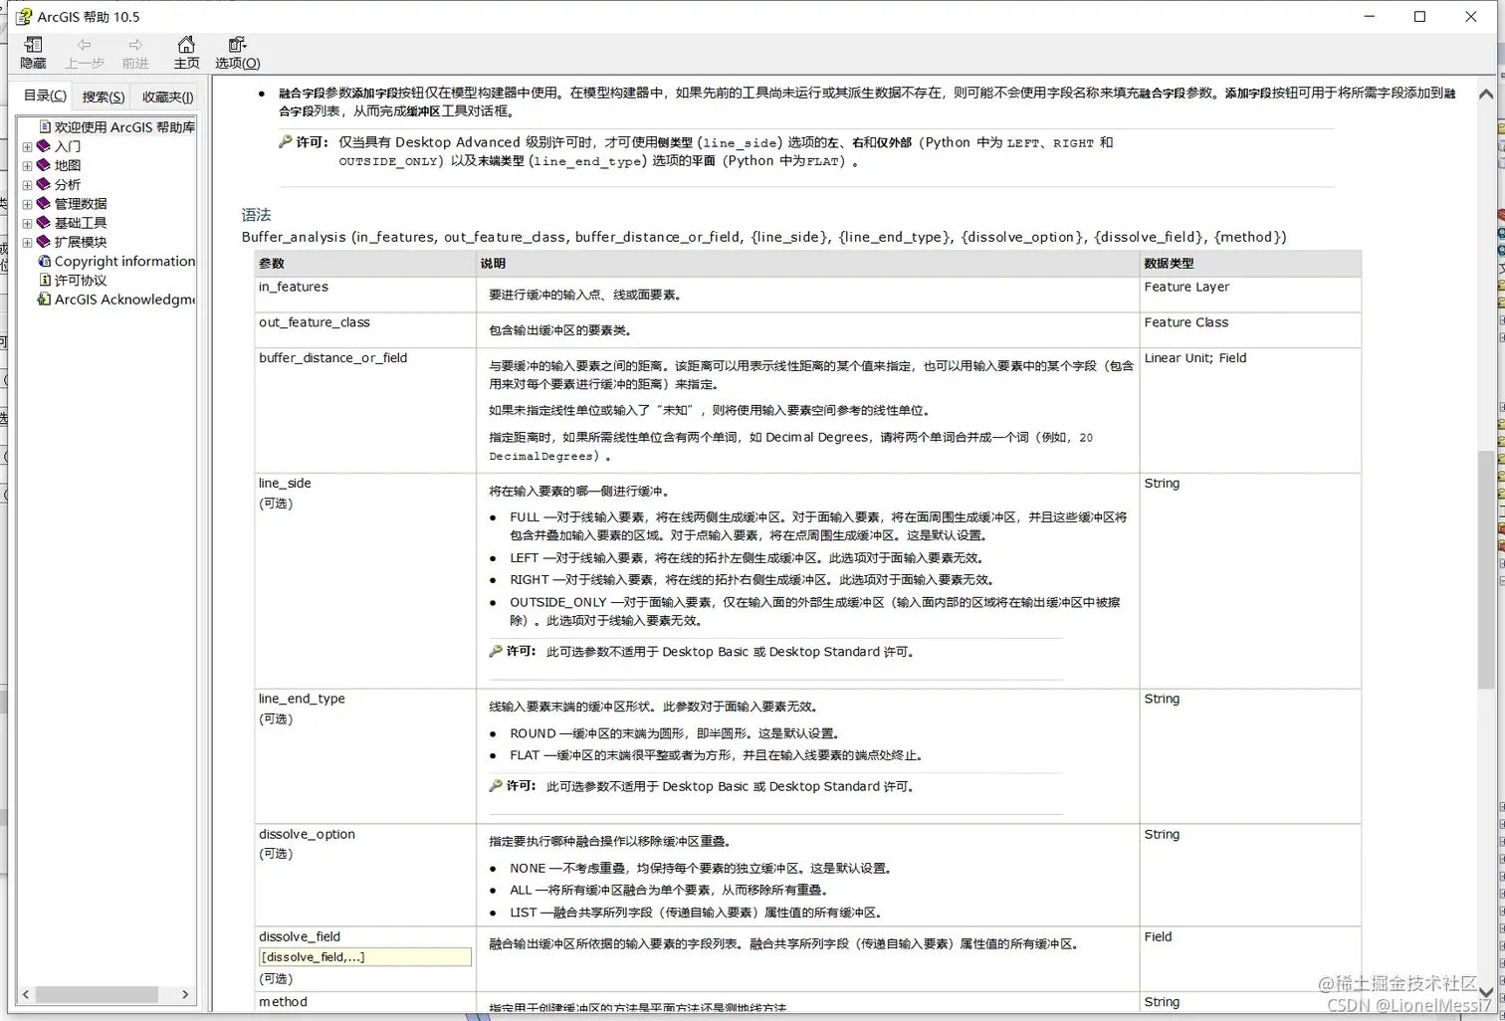Open the 许可协议 topic
1505x1021 pixels.
coord(81,281)
